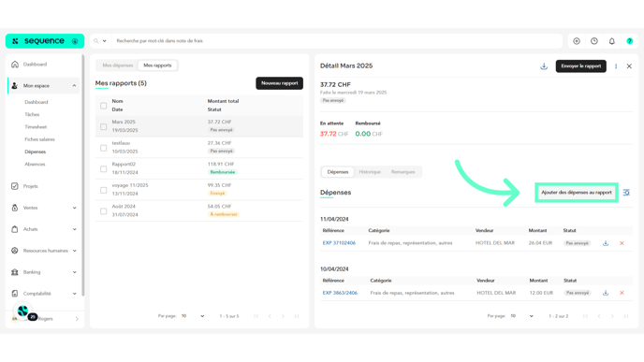This screenshot has height=362, width=644.
Task: Remove expense EXP 37102406 with red X
Action: click(622, 243)
